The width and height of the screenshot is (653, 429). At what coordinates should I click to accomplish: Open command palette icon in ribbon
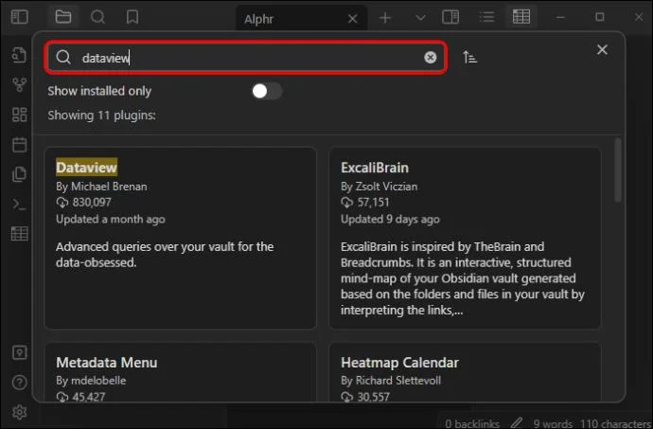[20, 205]
